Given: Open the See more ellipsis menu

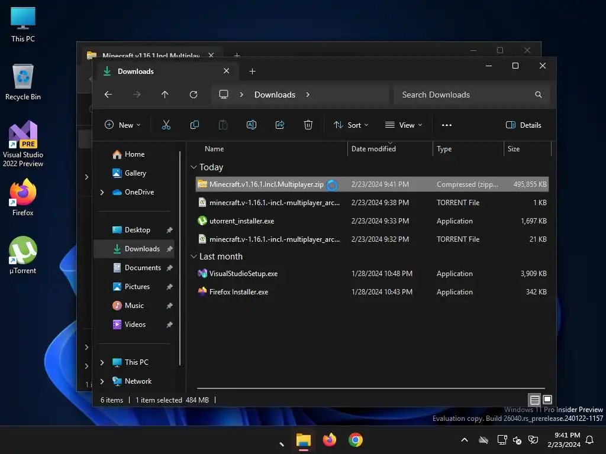Looking at the screenshot, I should (447, 125).
